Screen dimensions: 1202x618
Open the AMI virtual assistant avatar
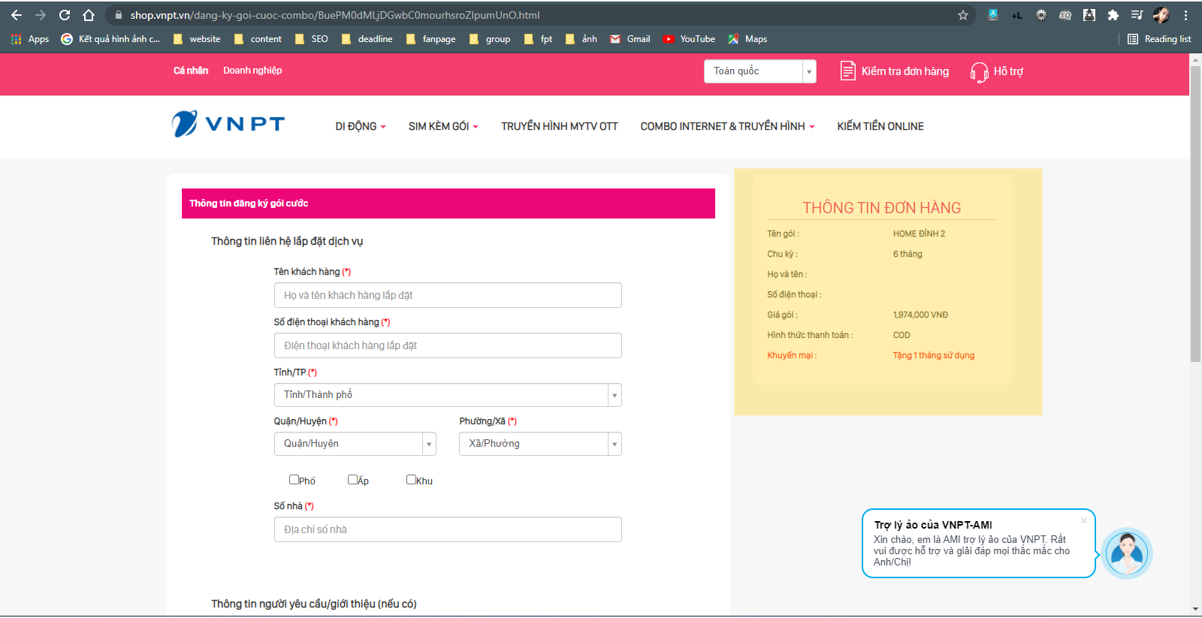click(1127, 553)
